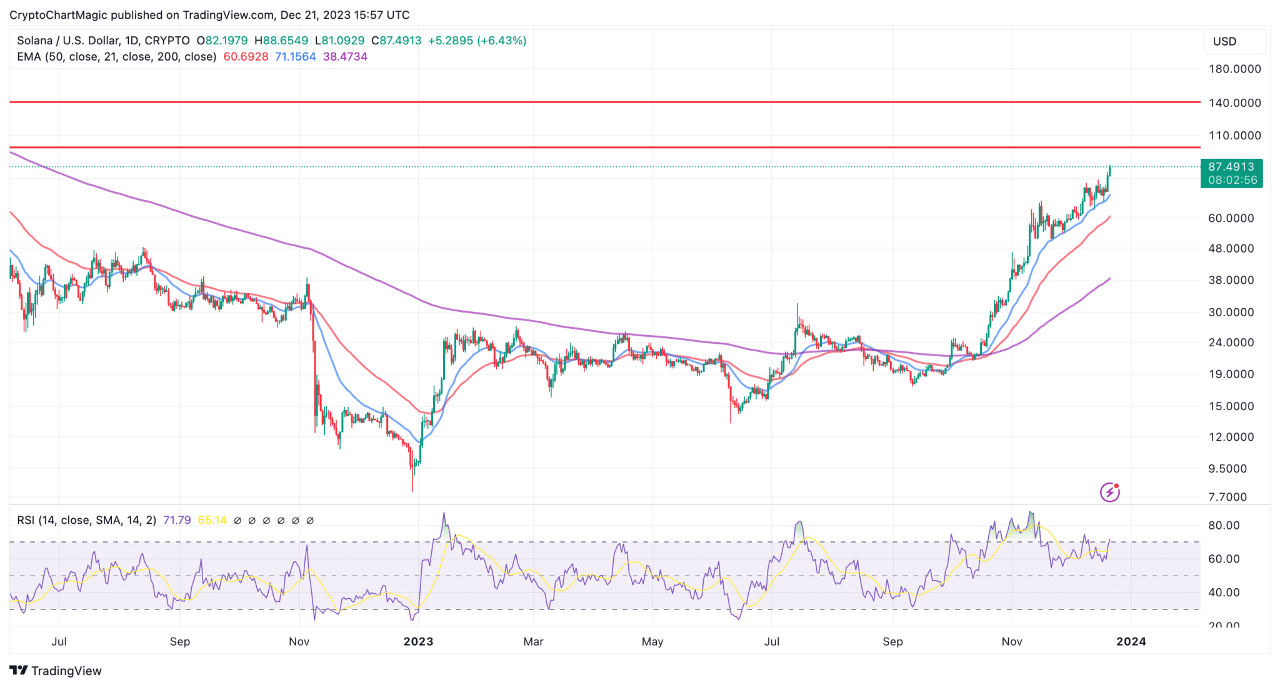
Task: Click the TradingView logo icon at bottom left
Action: 19,671
